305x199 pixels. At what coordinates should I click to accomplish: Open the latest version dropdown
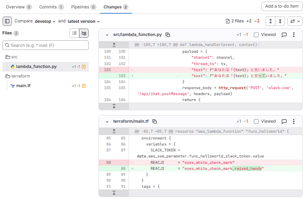84,21
